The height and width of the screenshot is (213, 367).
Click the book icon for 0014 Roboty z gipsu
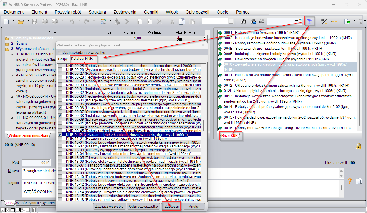[220, 107]
